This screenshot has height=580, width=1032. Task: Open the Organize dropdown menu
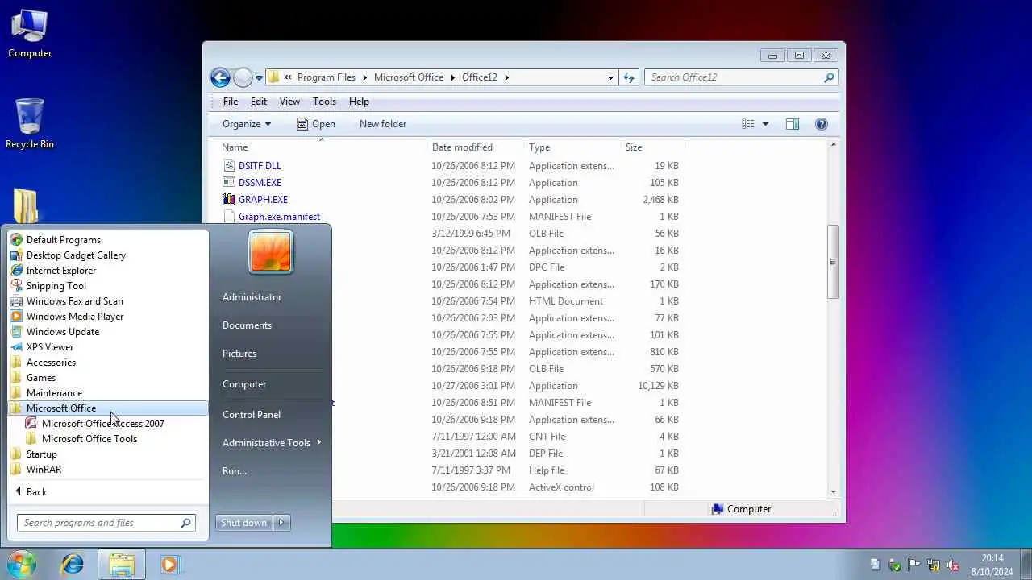[247, 124]
